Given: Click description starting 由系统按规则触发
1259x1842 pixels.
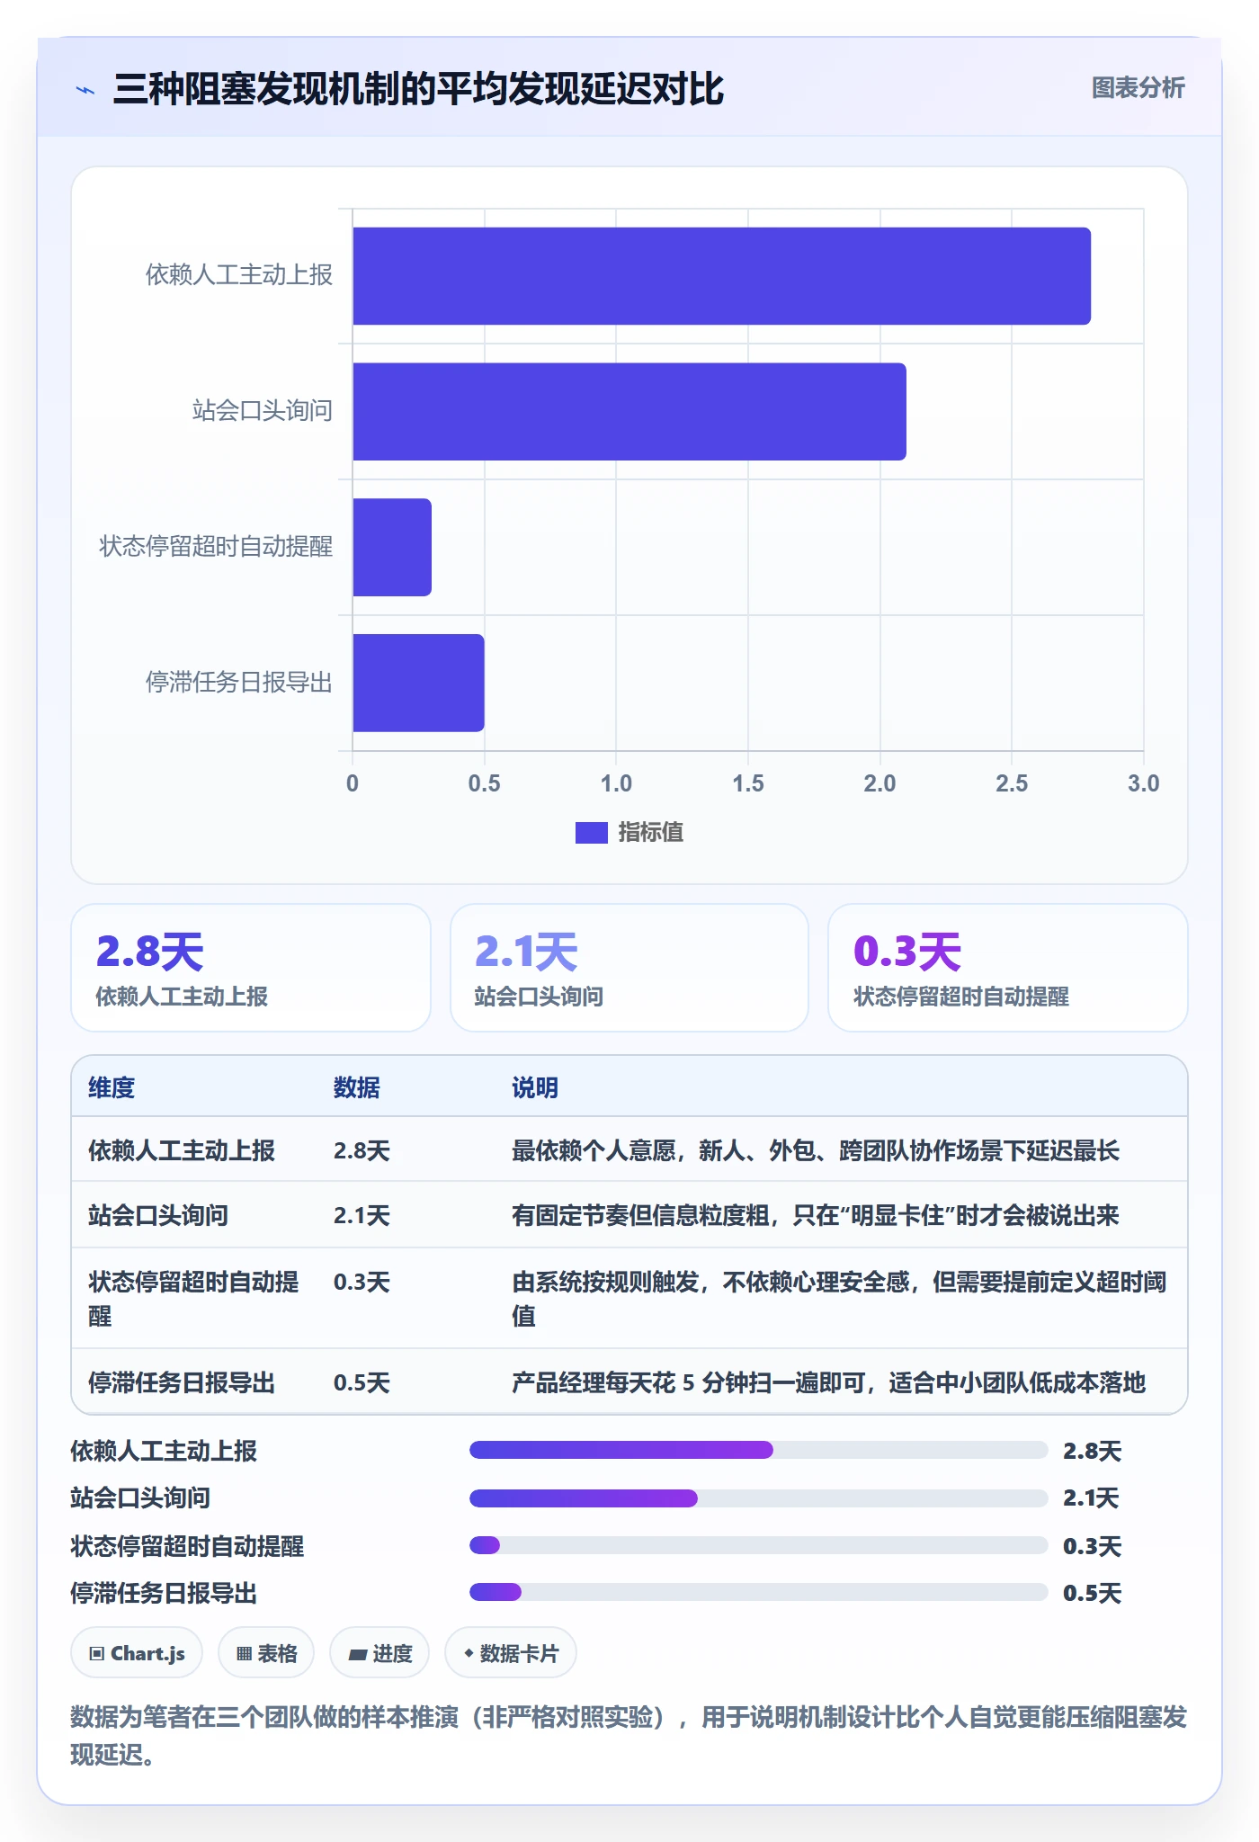Looking at the screenshot, I should click(840, 1299).
